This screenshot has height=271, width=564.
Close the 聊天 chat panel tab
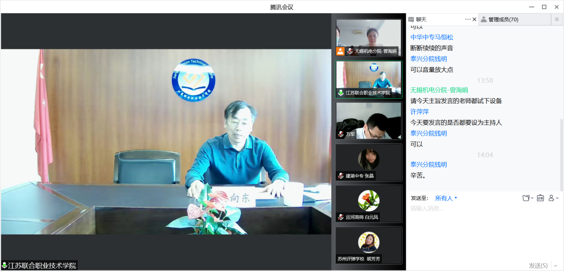[474, 20]
